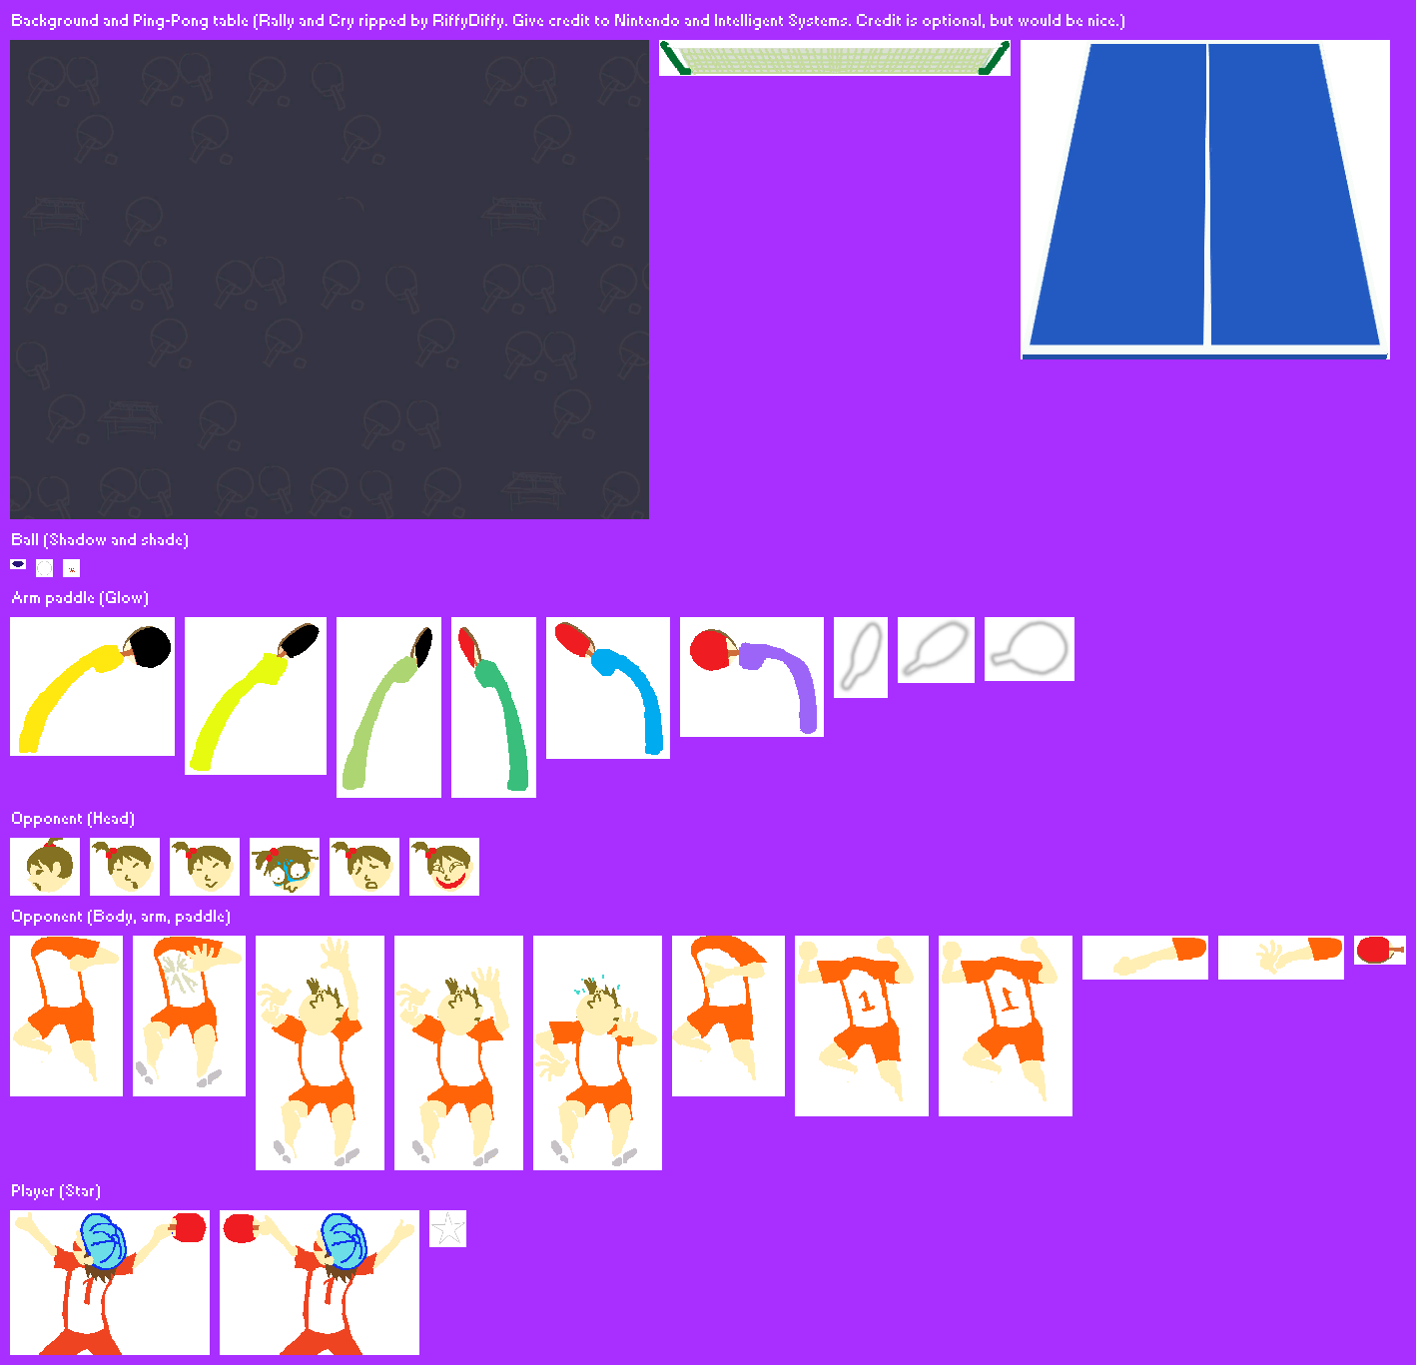Select the opponent sprite with blue sweat drops
This screenshot has width=1416, height=1365.
[597, 1052]
